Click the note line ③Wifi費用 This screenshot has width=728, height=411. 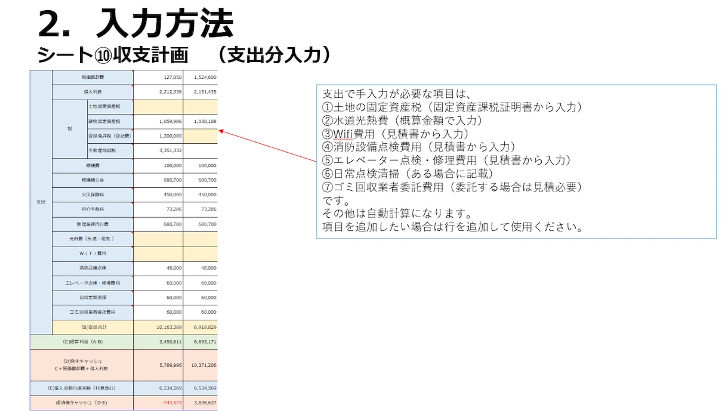coord(396,134)
